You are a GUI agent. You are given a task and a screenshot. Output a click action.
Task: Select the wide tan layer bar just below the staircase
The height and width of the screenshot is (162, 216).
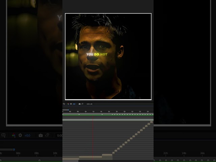(107, 155)
